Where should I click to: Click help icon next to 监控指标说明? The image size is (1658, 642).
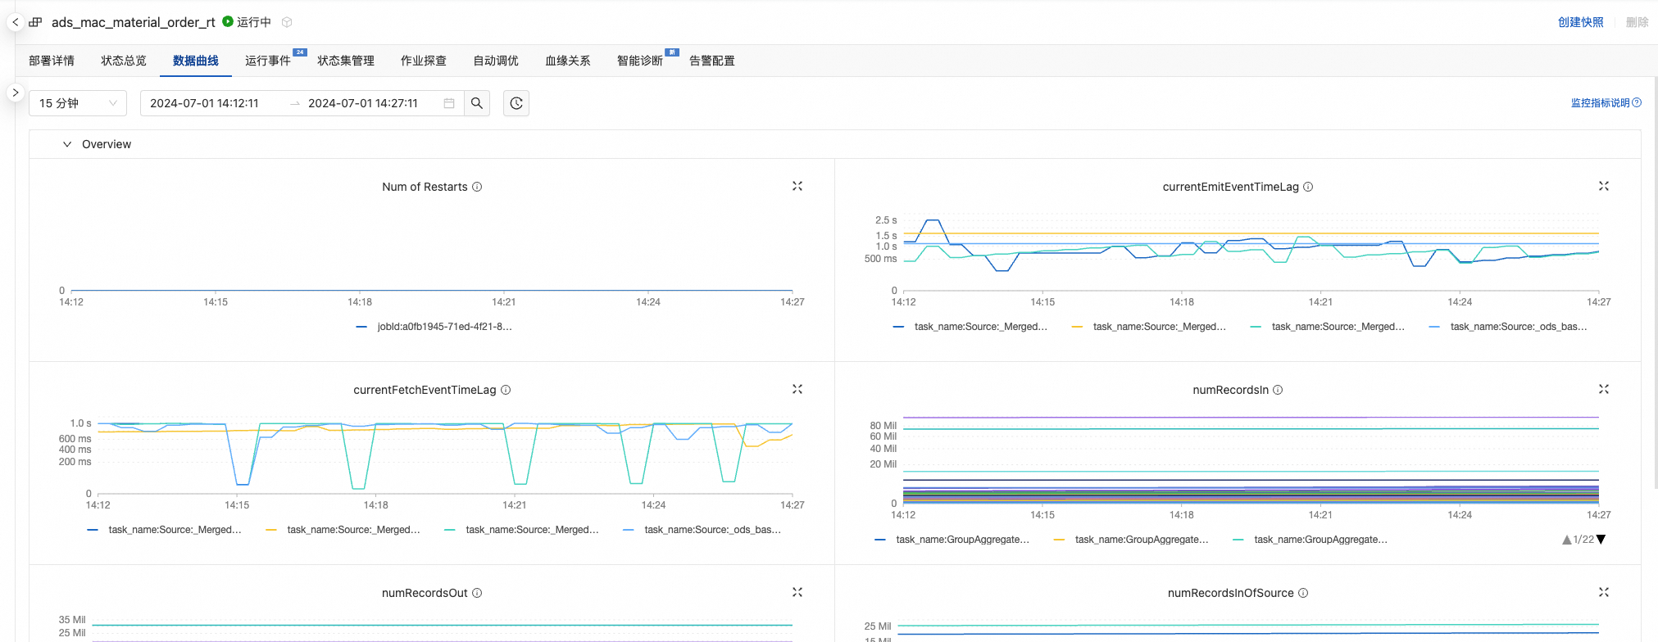[x=1637, y=103]
